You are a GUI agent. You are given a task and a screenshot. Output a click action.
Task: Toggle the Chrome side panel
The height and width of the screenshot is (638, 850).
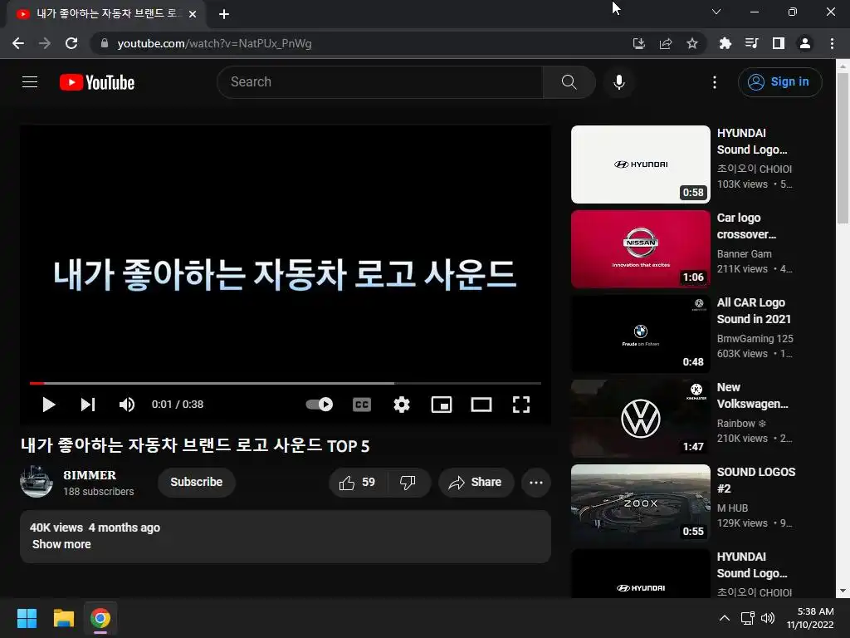click(779, 43)
